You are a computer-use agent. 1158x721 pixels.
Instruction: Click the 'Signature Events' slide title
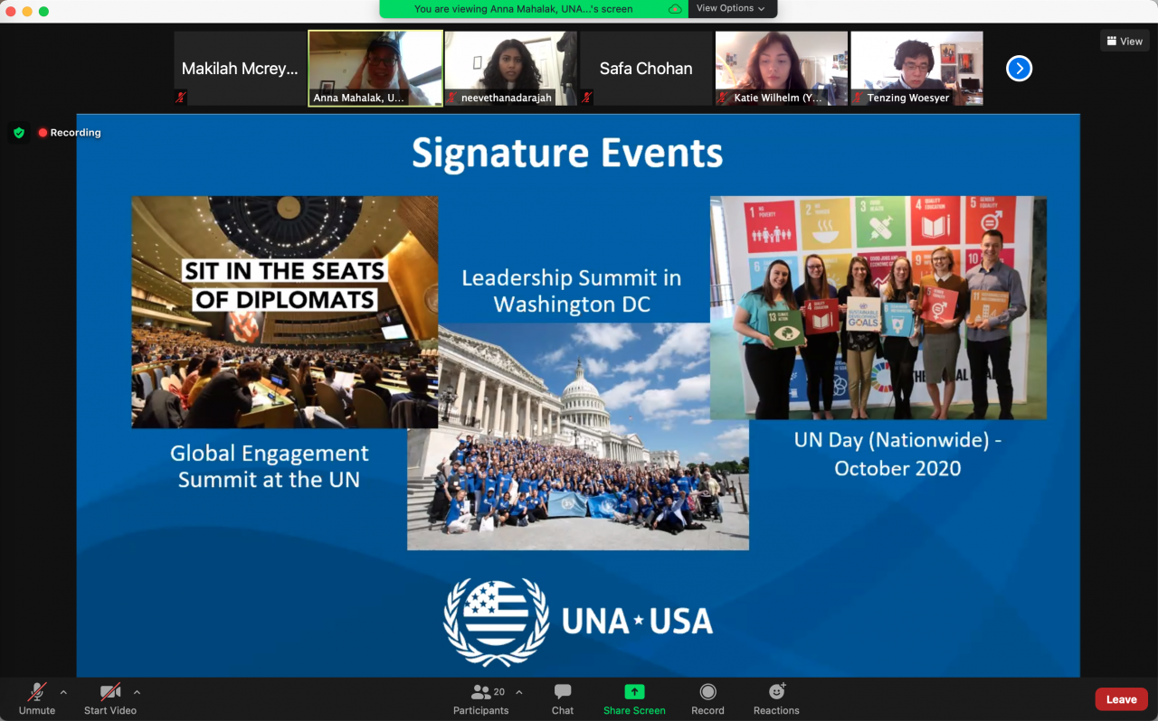(x=567, y=154)
